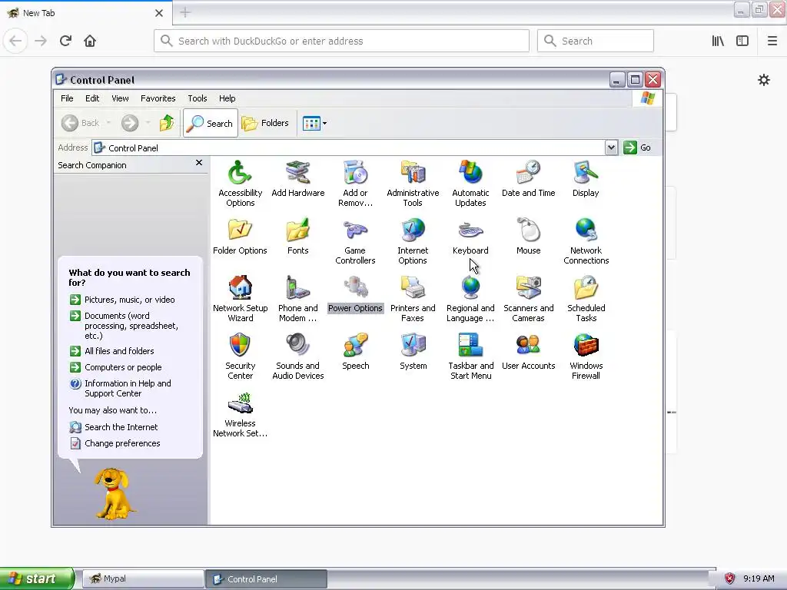Launch Network Setup Wizard
Viewport: 787px width, 590px height.
tap(240, 299)
